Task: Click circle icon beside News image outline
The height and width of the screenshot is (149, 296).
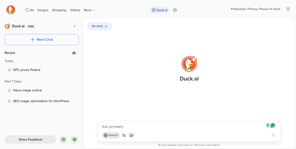Action: point(9,90)
